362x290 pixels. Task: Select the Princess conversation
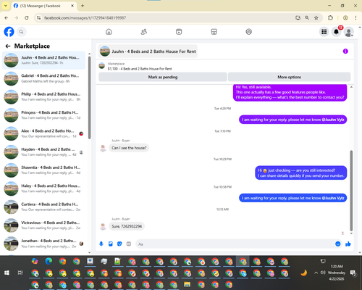[43, 115]
